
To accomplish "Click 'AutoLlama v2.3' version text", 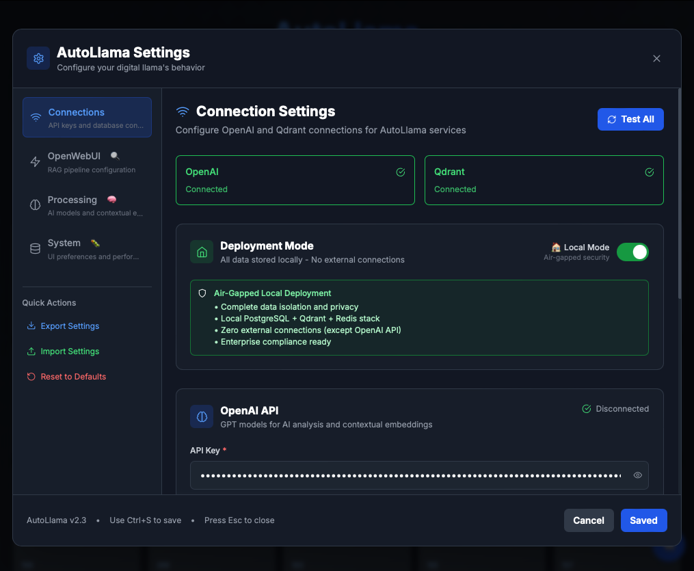I will 56,520.
